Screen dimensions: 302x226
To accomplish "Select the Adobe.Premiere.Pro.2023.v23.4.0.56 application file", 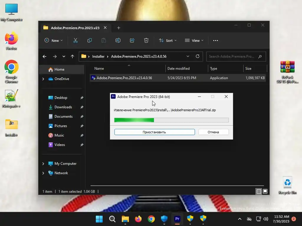I will click(x=178, y=78).
